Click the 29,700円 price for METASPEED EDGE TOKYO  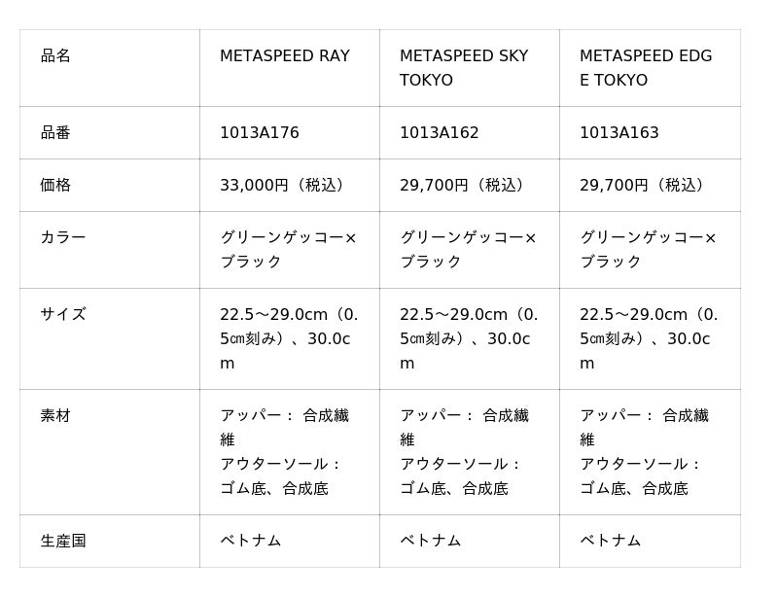point(644,186)
